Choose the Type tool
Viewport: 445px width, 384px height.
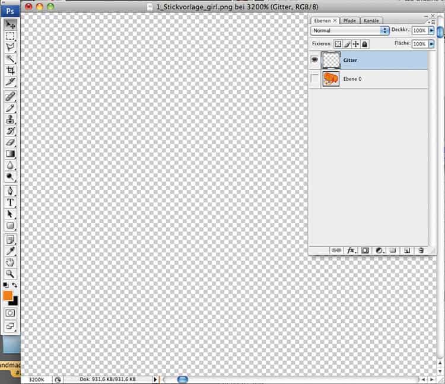pos(10,202)
